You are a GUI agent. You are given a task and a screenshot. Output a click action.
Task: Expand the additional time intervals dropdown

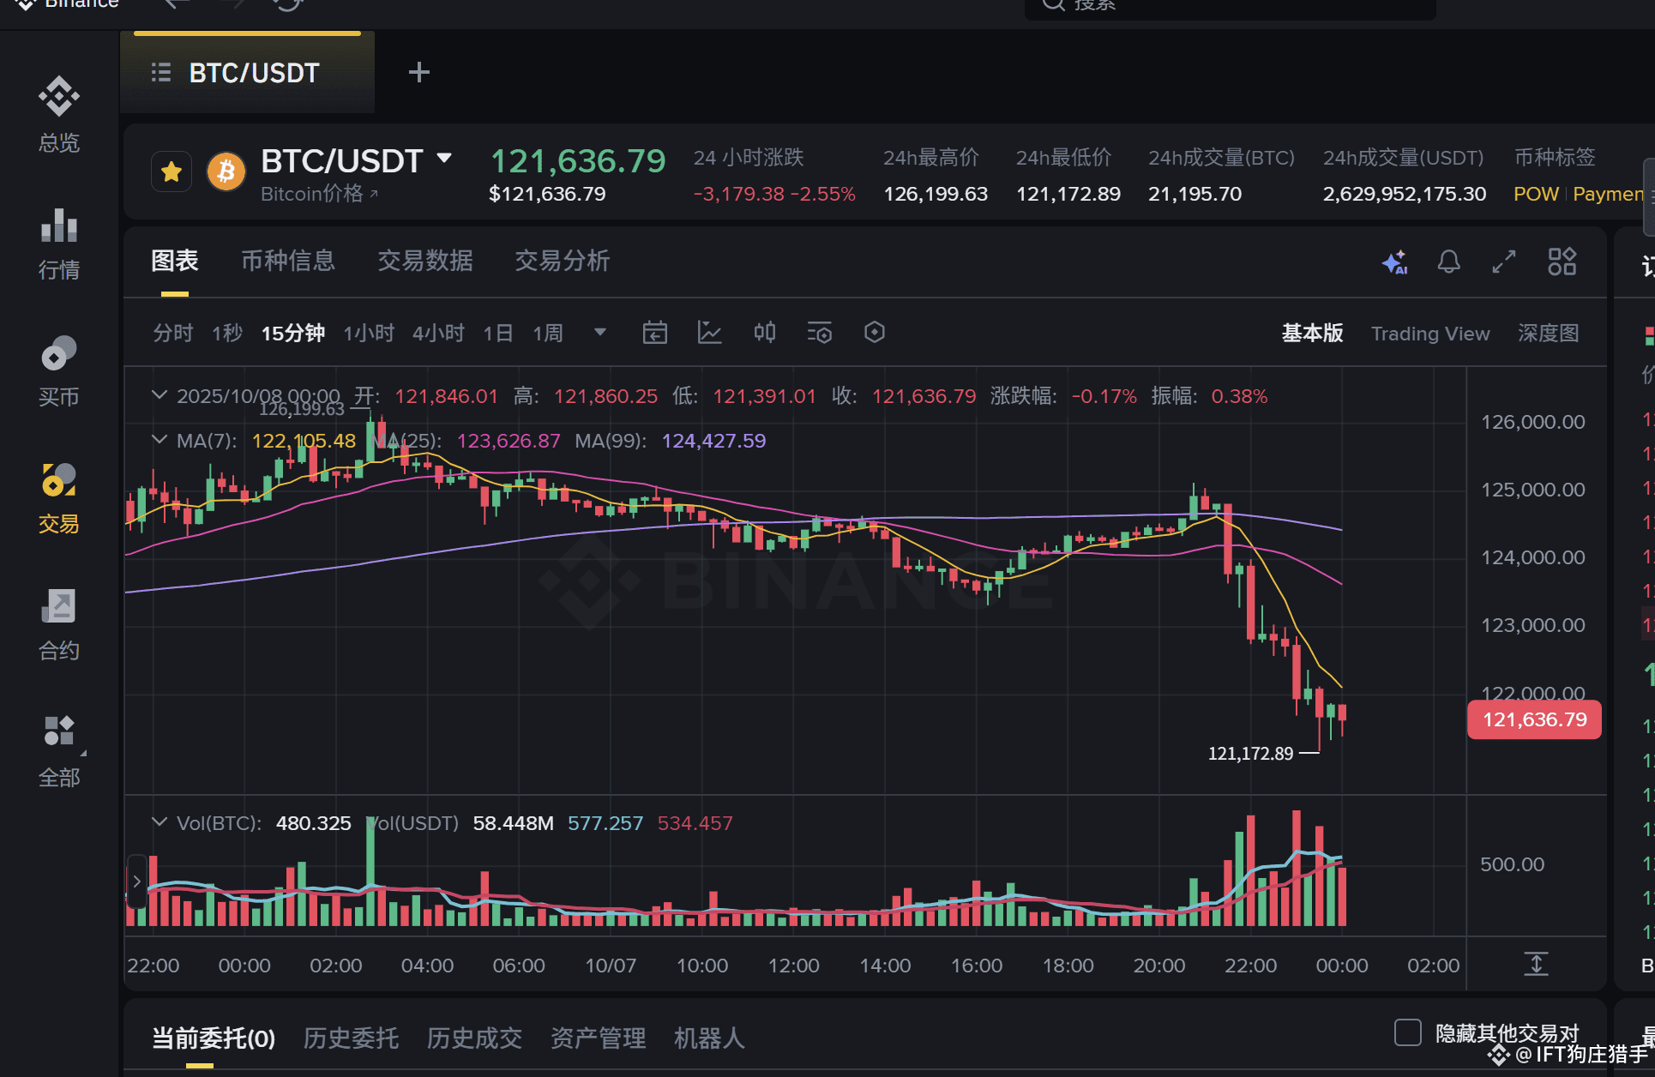[600, 333]
